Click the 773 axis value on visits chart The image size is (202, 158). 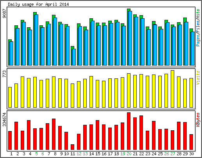click(x=5, y=74)
